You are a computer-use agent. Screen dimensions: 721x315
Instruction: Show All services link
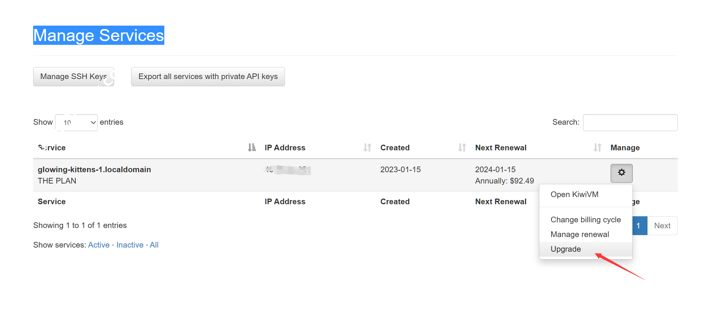pyautogui.click(x=154, y=245)
